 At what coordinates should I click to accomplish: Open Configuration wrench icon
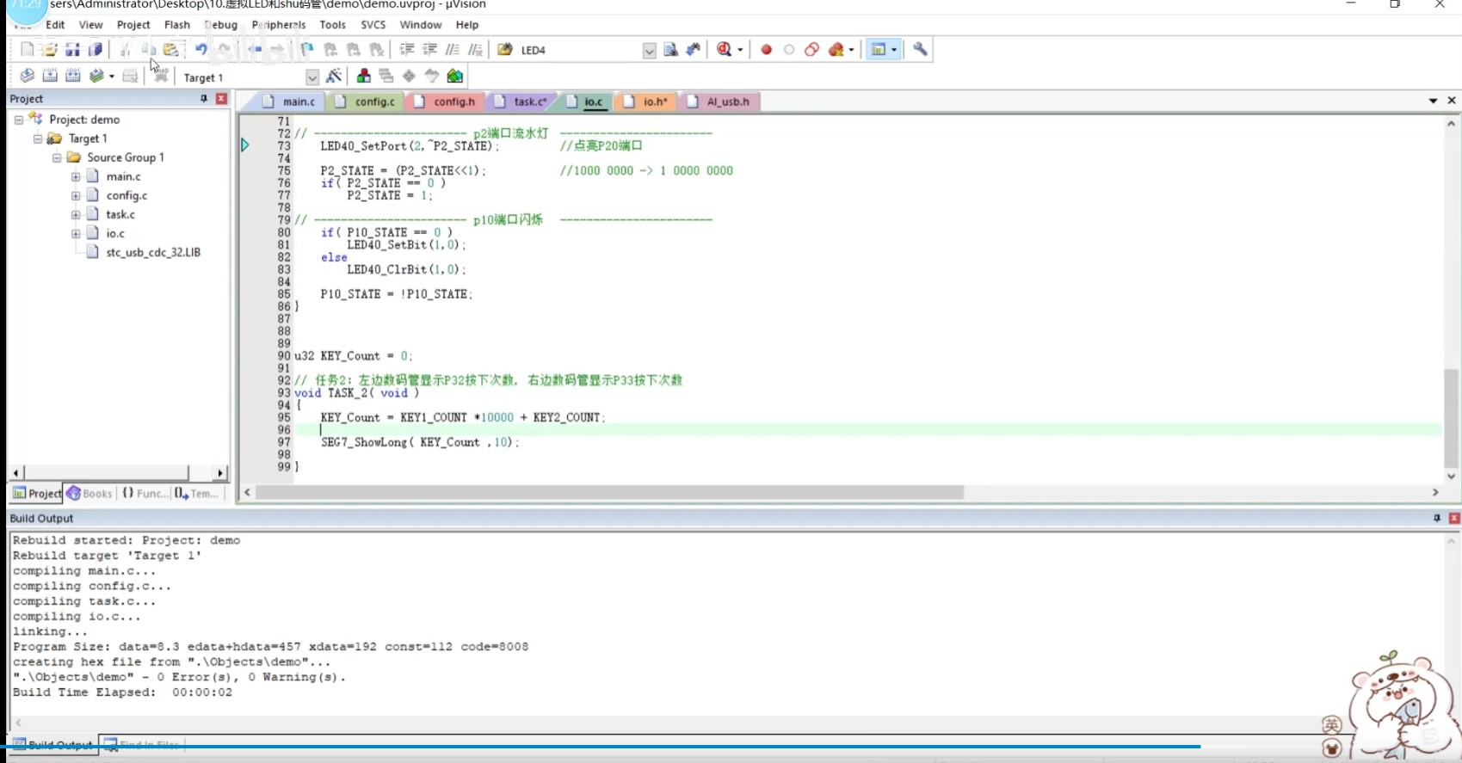coord(920,50)
